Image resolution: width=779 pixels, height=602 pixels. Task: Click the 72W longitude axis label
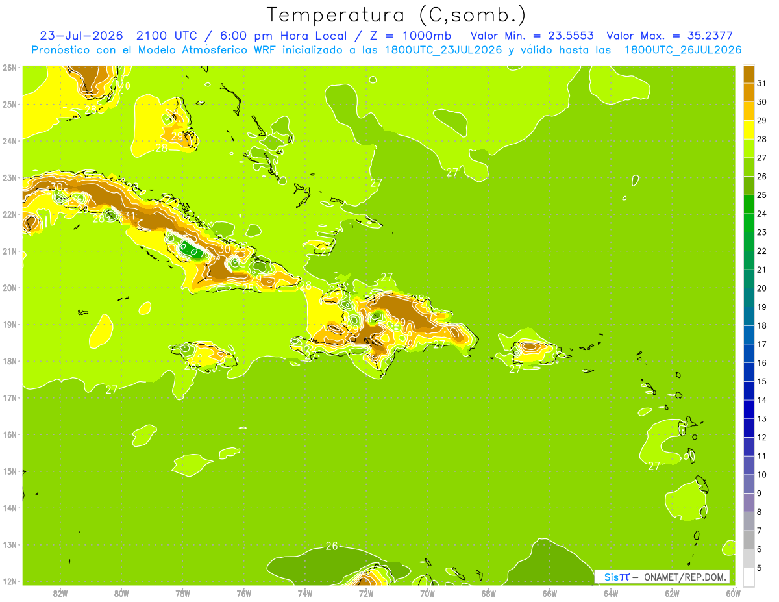coord(366,593)
